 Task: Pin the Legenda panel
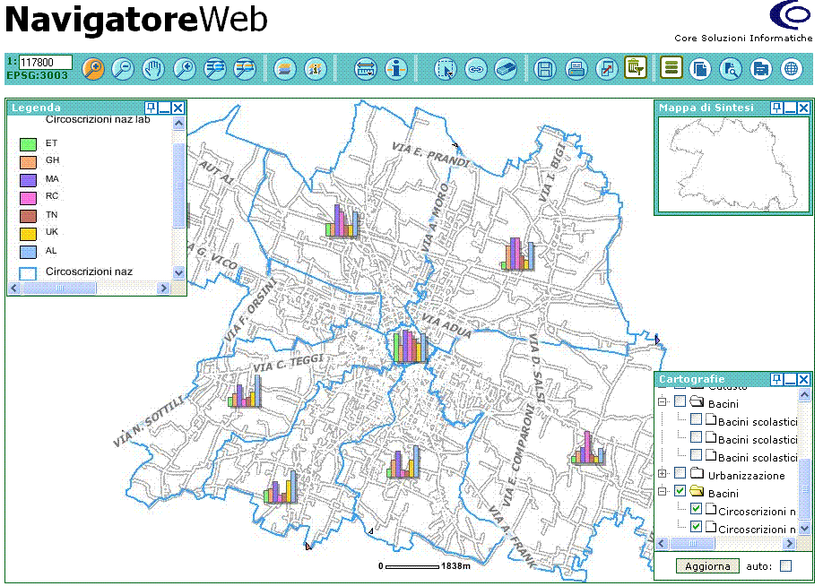pyautogui.click(x=151, y=108)
